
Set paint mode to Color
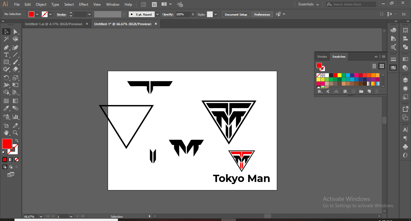tap(5, 159)
